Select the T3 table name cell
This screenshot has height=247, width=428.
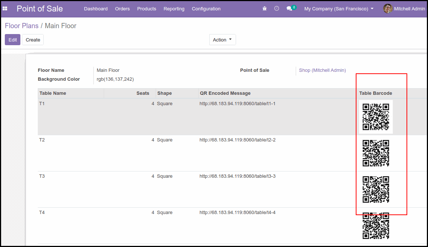tap(42, 176)
